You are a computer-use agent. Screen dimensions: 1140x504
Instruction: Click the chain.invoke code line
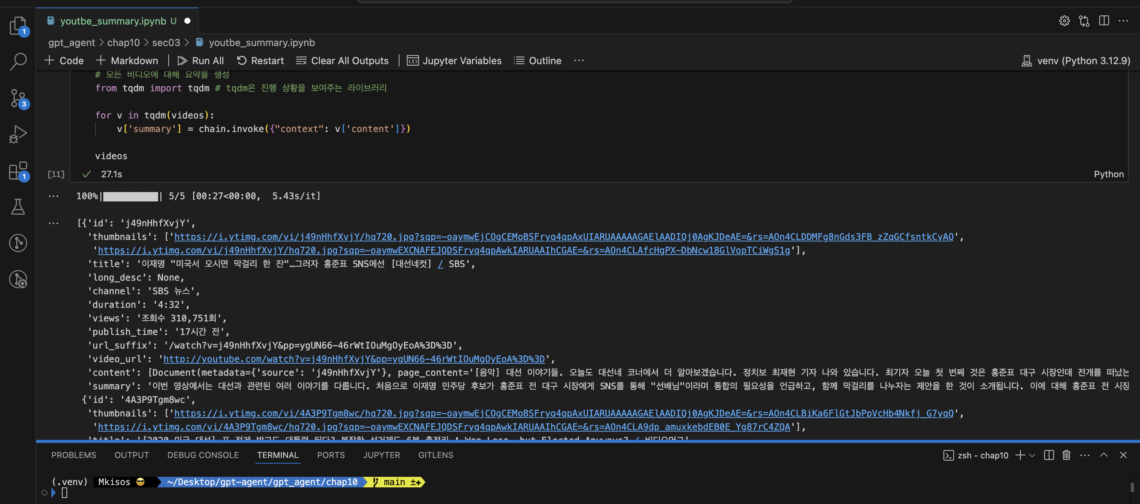pyautogui.click(x=264, y=129)
